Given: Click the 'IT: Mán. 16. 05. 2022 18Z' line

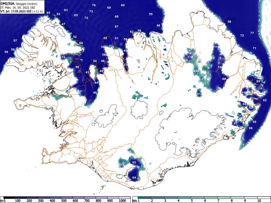Looking at the screenshot, I should (18, 8).
